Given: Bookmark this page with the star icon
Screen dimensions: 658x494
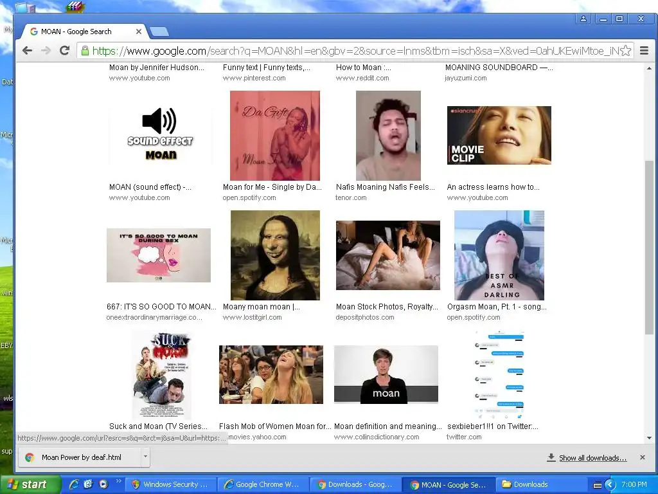Looking at the screenshot, I should (625, 51).
